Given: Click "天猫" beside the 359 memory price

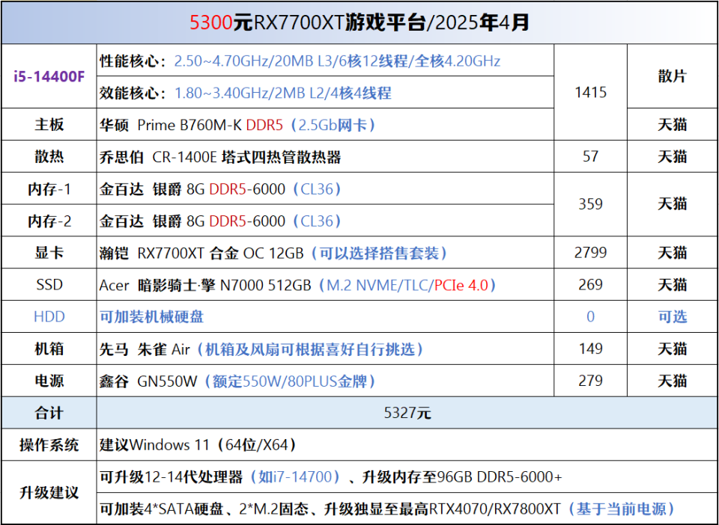Looking at the screenshot, I should pos(673,204).
